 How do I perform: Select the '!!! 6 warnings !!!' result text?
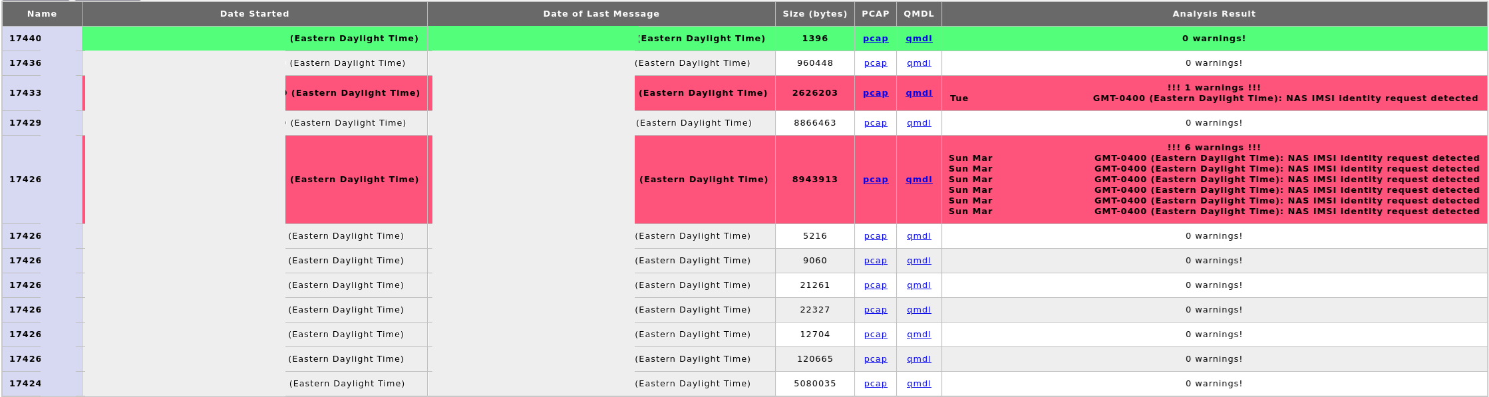click(x=1214, y=148)
